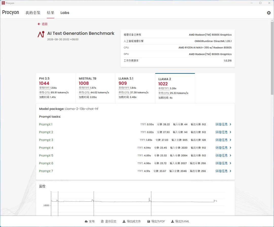
Task: Expand Prompt 4 details chevron
Action: pos(230,148)
